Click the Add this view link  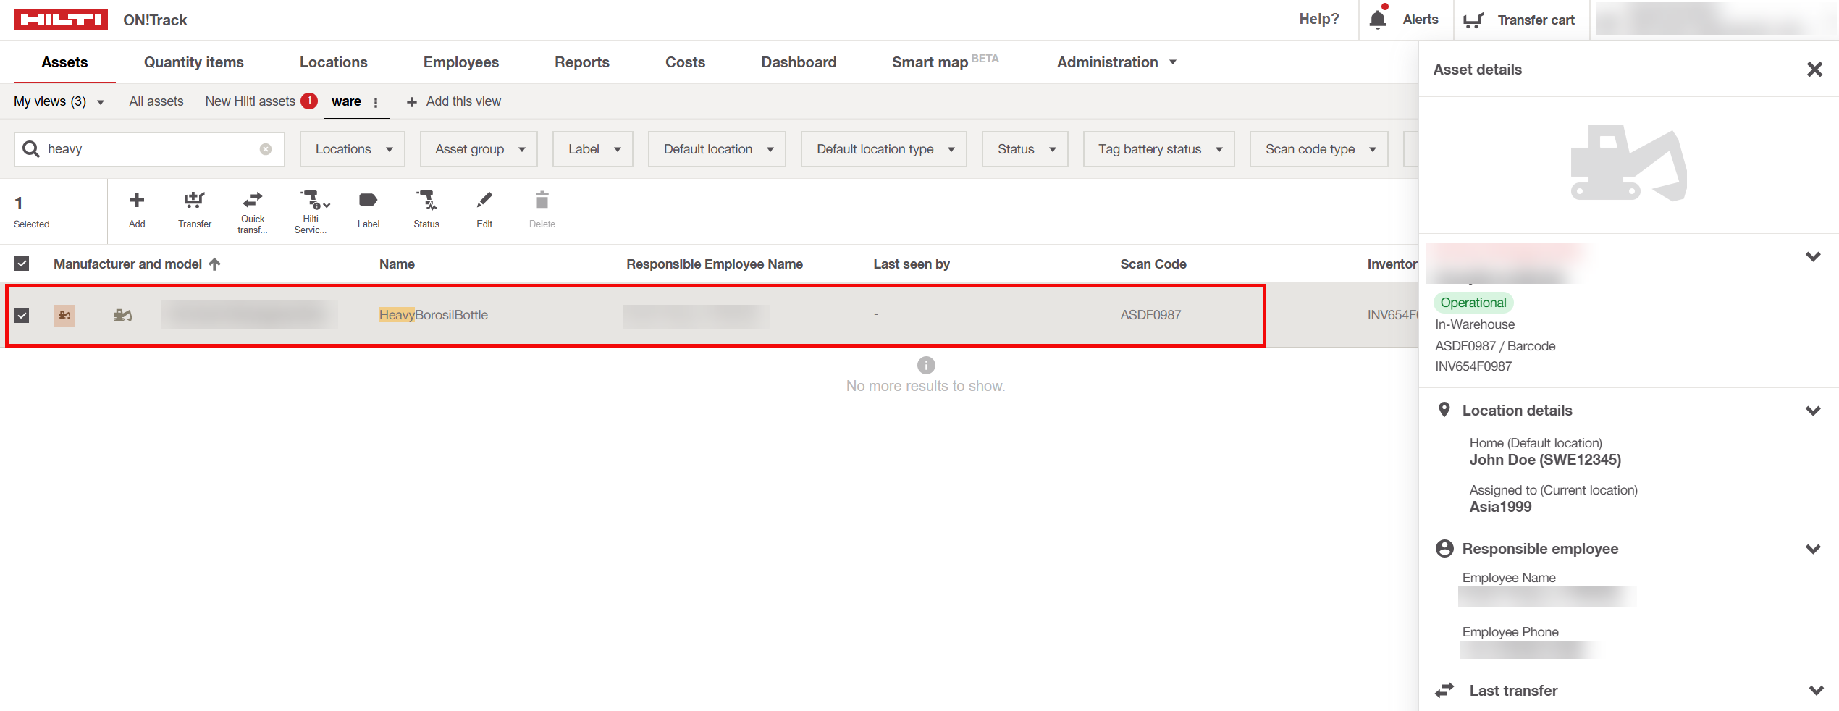(454, 101)
